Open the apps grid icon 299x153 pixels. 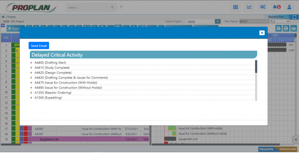pos(236,7)
